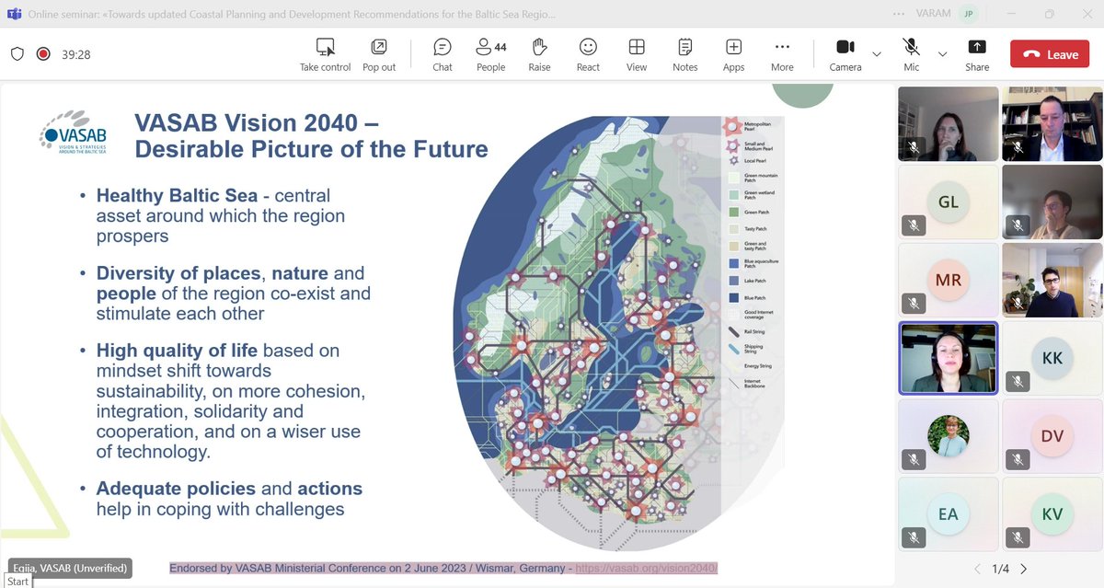1104x588 pixels.
Task: Click Take control button
Action: (326, 54)
